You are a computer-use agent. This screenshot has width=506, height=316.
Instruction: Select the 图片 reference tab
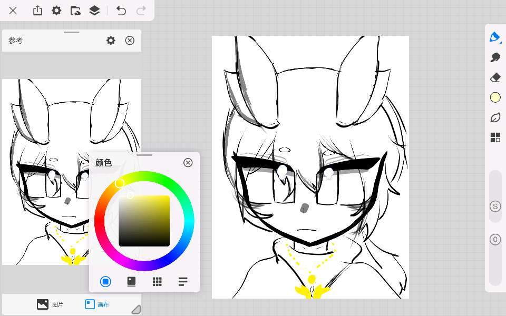tap(51, 304)
